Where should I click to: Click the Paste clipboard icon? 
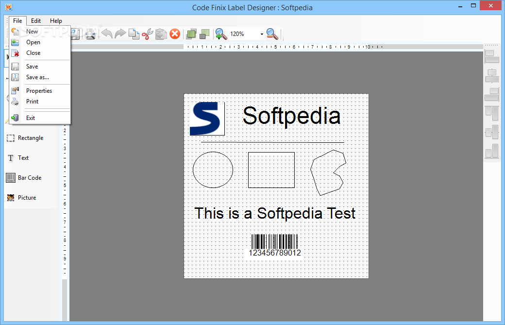(x=161, y=34)
